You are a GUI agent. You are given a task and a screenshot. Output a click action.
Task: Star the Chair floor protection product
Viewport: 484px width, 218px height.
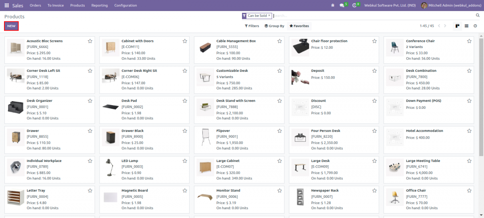click(x=374, y=41)
